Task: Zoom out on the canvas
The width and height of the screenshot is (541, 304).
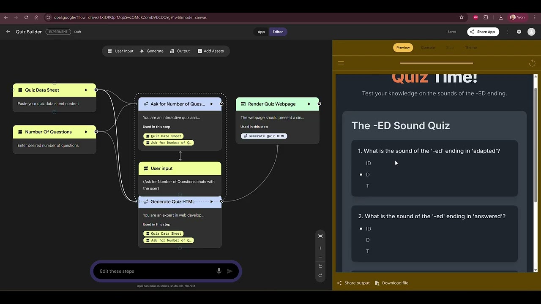Action: click(x=320, y=257)
